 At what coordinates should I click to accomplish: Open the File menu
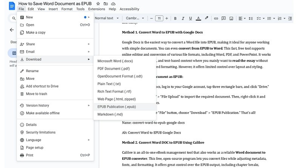pyautogui.click(x=21, y=9)
